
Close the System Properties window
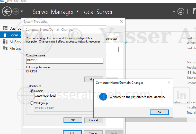tap(121, 21)
